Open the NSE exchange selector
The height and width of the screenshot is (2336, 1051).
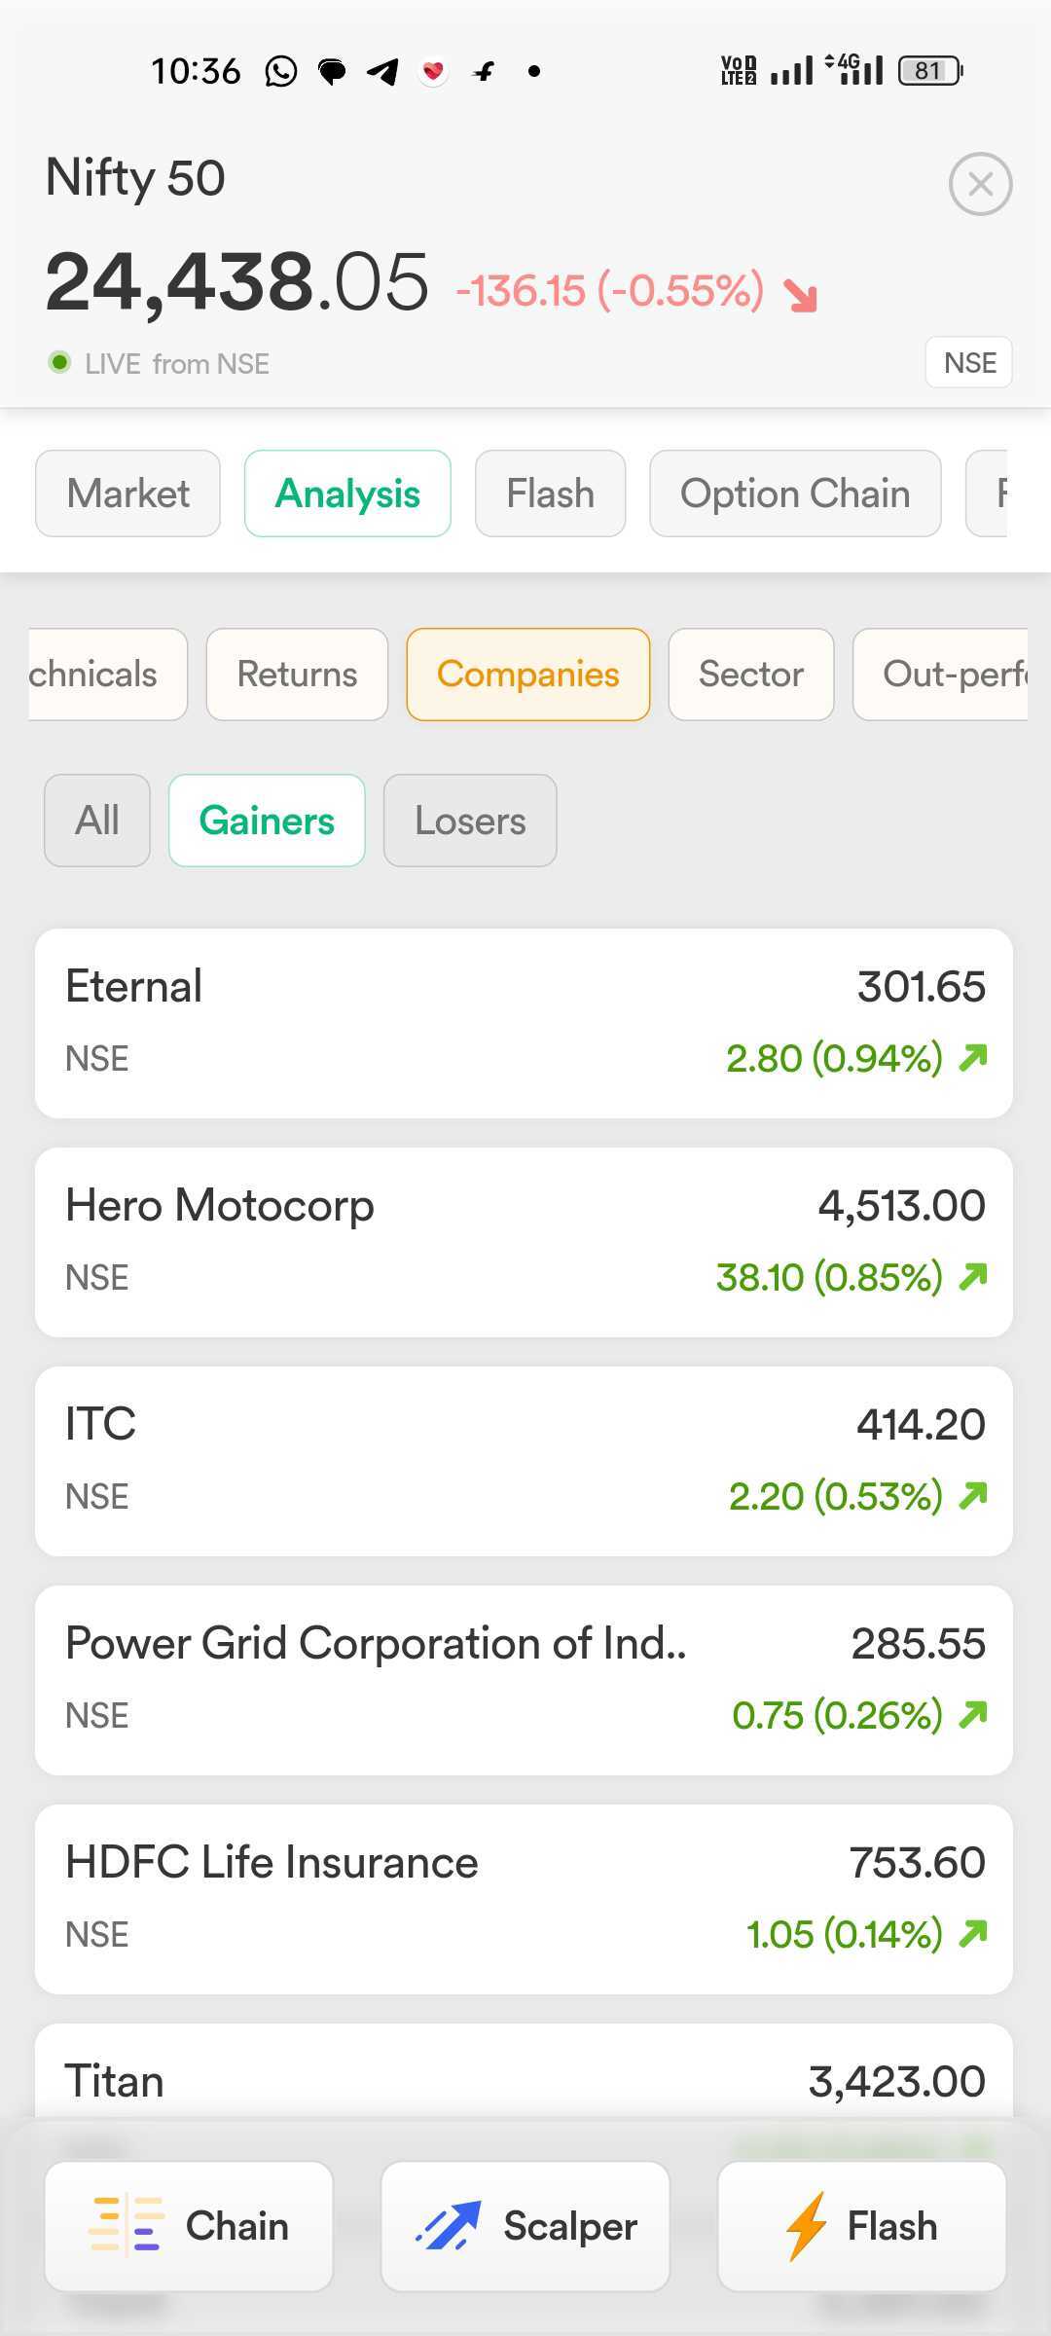969,363
